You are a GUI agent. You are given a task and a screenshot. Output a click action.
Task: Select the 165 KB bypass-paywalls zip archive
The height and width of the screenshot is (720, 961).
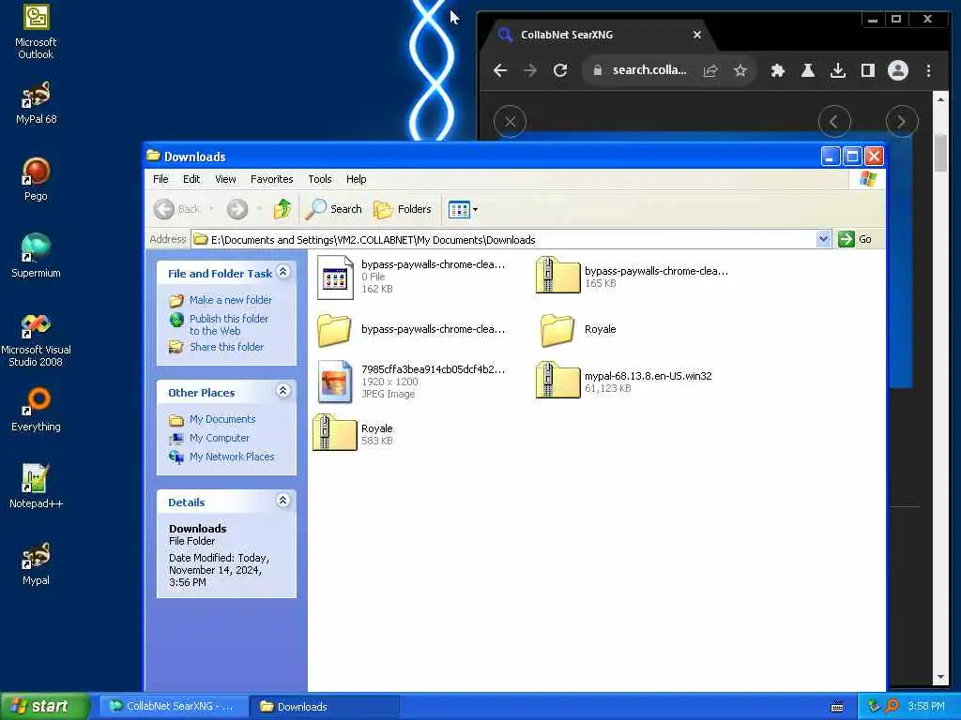coord(632,277)
